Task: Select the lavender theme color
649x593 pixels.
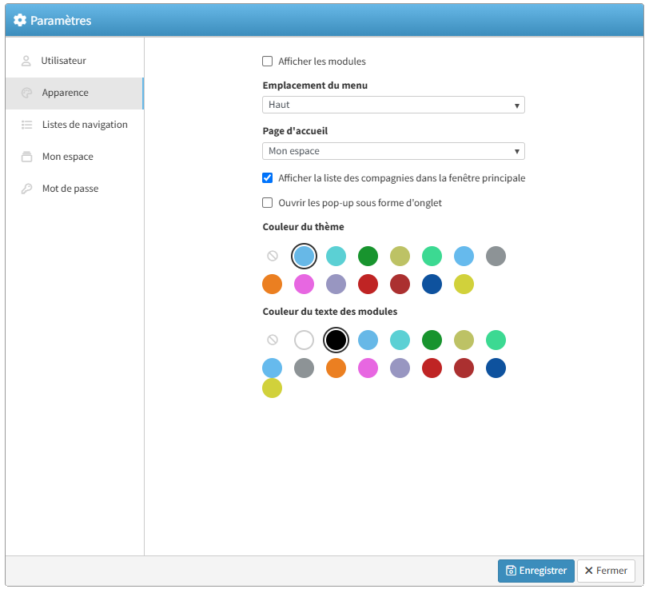Action: [x=336, y=285]
